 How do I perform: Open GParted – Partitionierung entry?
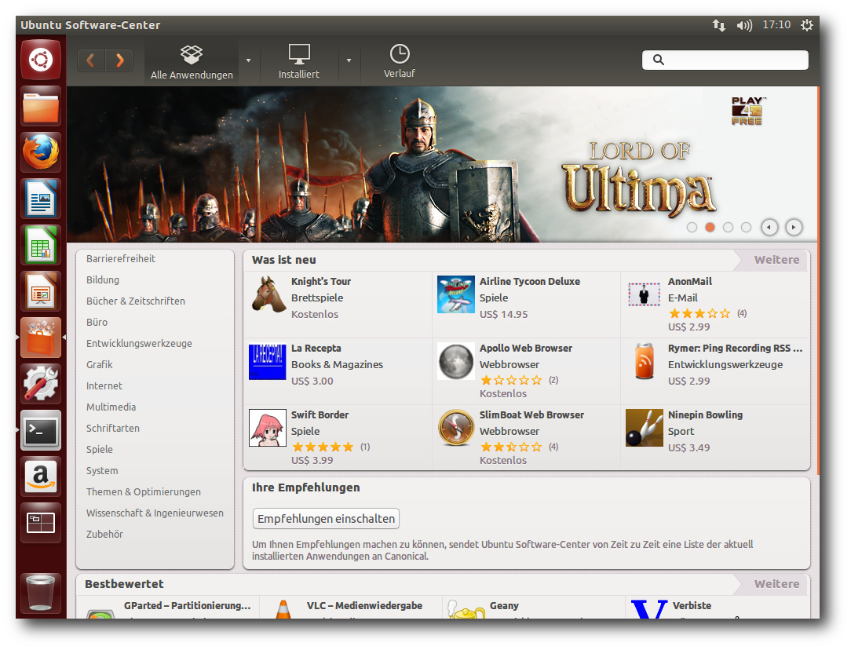(168, 607)
